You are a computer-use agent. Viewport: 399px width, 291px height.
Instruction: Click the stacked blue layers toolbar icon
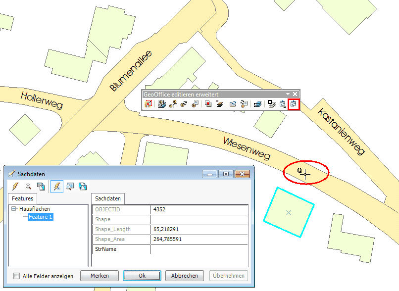click(257, 104)
